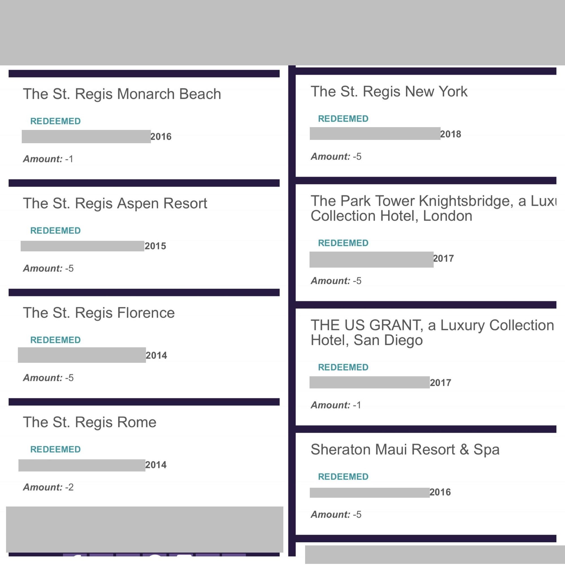Click REDEEMED status under St. Regis New York

(343, 119)
